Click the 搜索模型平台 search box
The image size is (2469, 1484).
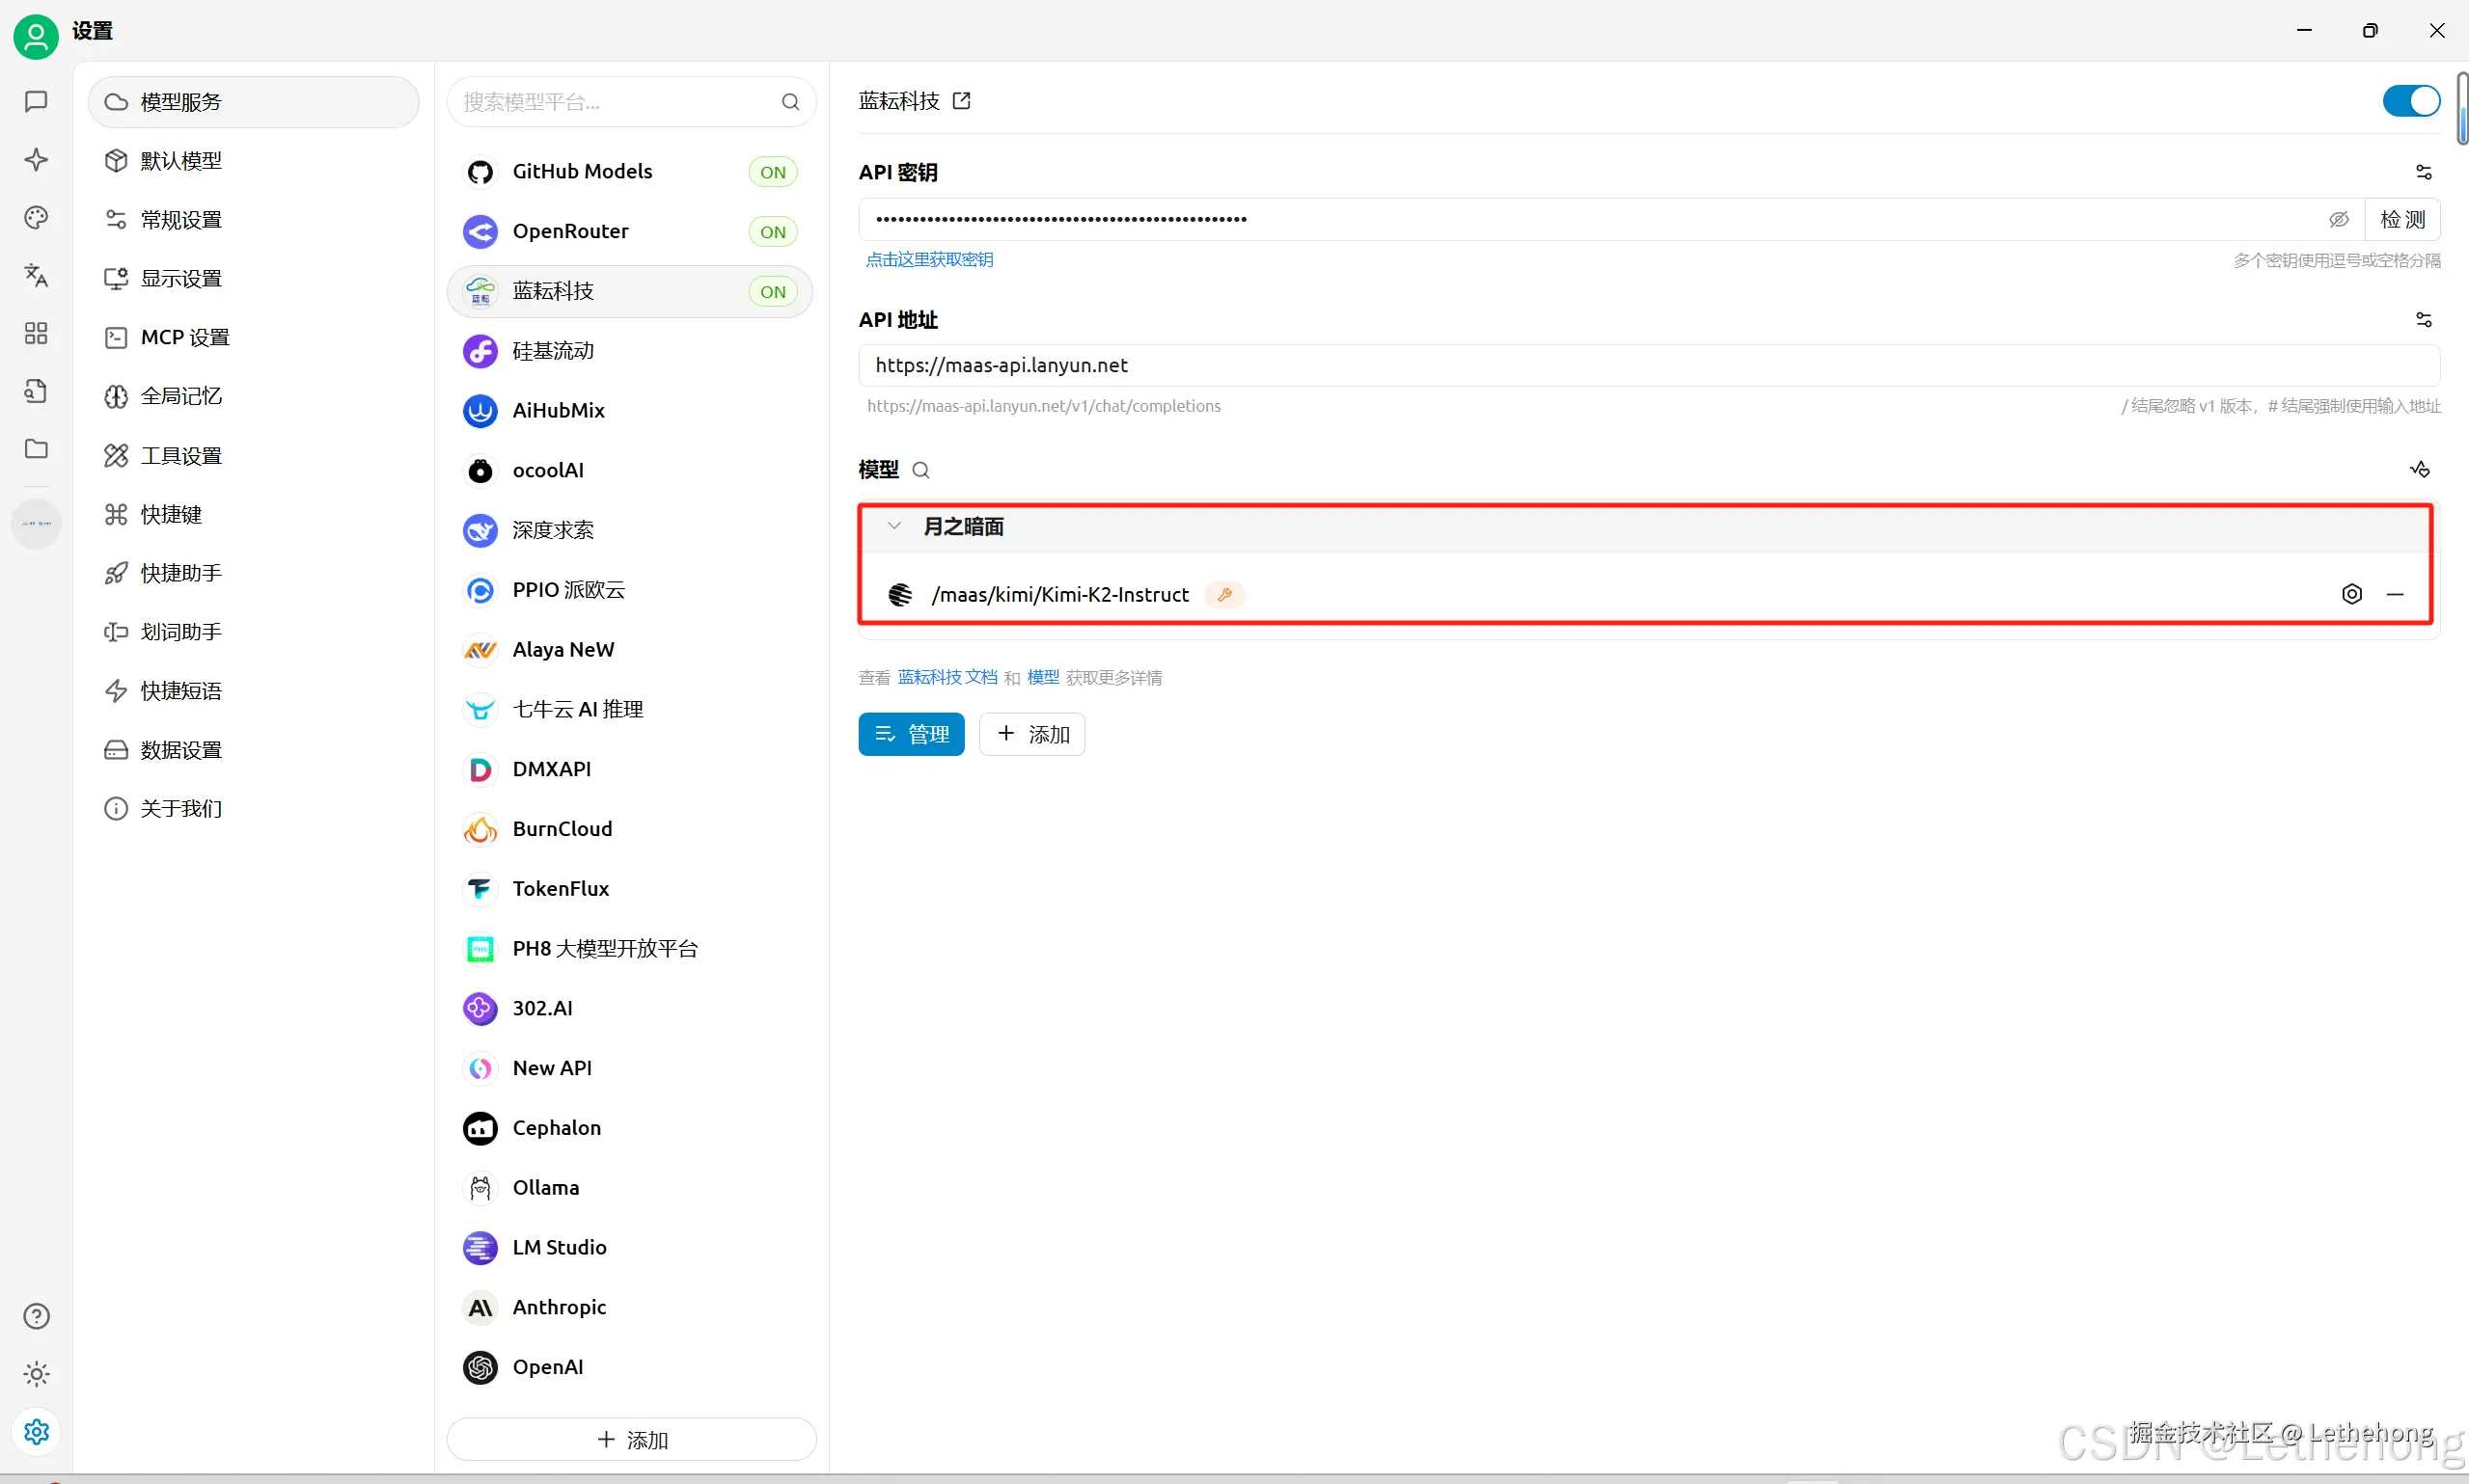(x=620, y=102)
